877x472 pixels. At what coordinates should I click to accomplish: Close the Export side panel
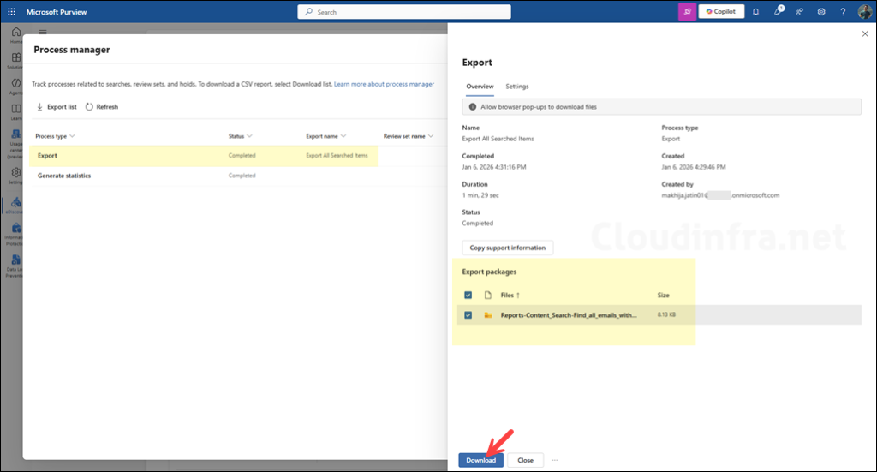point(865,34)
